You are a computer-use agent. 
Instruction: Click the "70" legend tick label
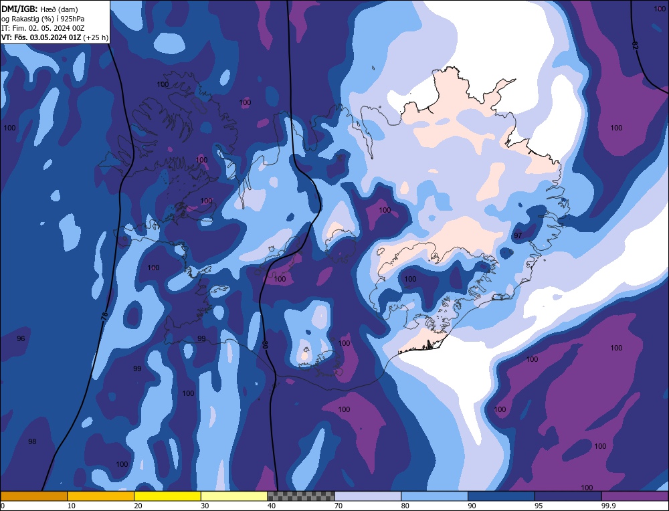(x=339, y=506)
